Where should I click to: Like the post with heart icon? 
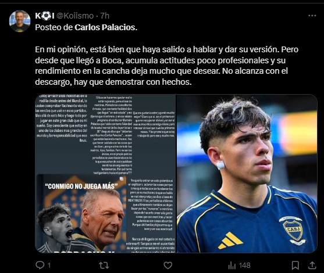coord(168,265)
